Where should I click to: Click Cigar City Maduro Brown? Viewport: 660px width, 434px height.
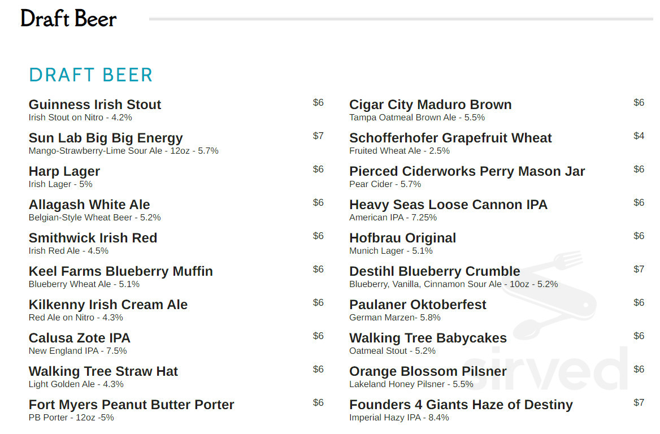point(431,105)
